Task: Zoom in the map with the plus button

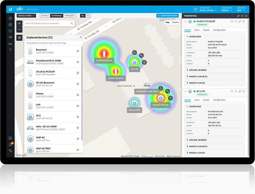Action: [19, 23]
